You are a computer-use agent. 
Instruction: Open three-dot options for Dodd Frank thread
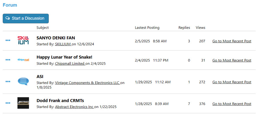(8, 103)
